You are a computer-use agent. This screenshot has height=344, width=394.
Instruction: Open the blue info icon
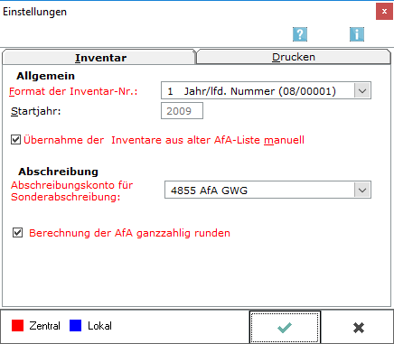(357, 34)
